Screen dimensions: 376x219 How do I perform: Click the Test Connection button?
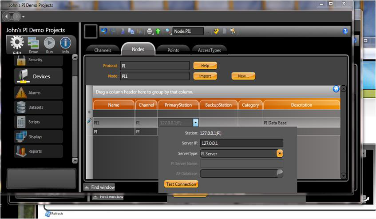click(x=181, y=184)
